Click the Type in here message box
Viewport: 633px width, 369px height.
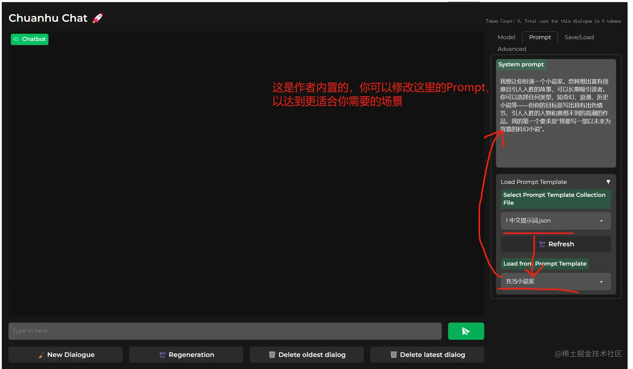(225, 331)
